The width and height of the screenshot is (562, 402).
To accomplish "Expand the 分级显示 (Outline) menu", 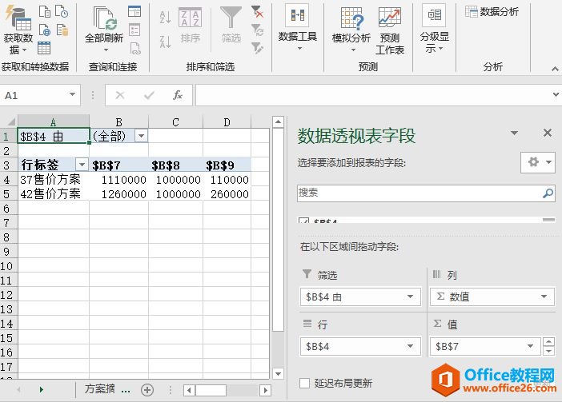I will point(434,29).
